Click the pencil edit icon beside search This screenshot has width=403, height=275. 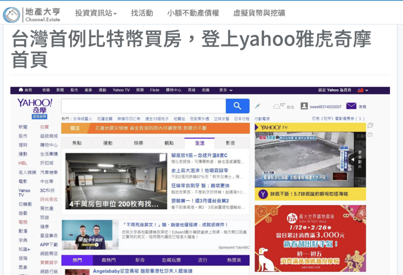coord(258,106)
